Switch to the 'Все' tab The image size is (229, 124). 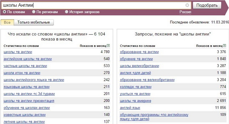point(7,22)
